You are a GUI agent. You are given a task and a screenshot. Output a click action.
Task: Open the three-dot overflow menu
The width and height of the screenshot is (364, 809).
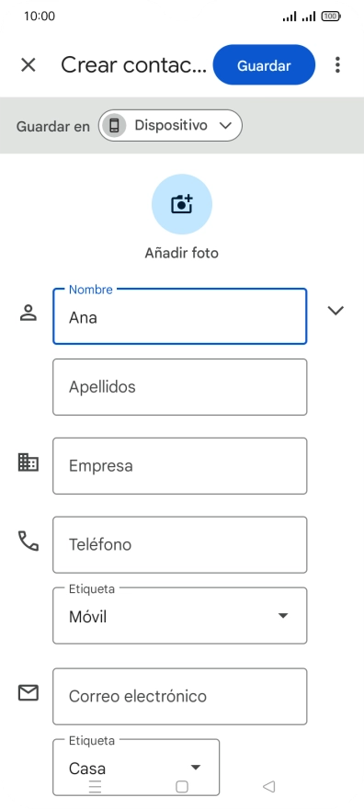[x=337, y=65]
